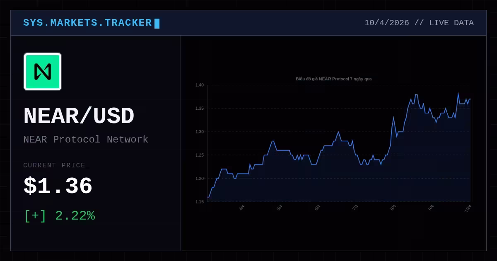Click the green NEAR Protocol logo icon
Viewport: 497px width, 261px height.
coord(43,72)
